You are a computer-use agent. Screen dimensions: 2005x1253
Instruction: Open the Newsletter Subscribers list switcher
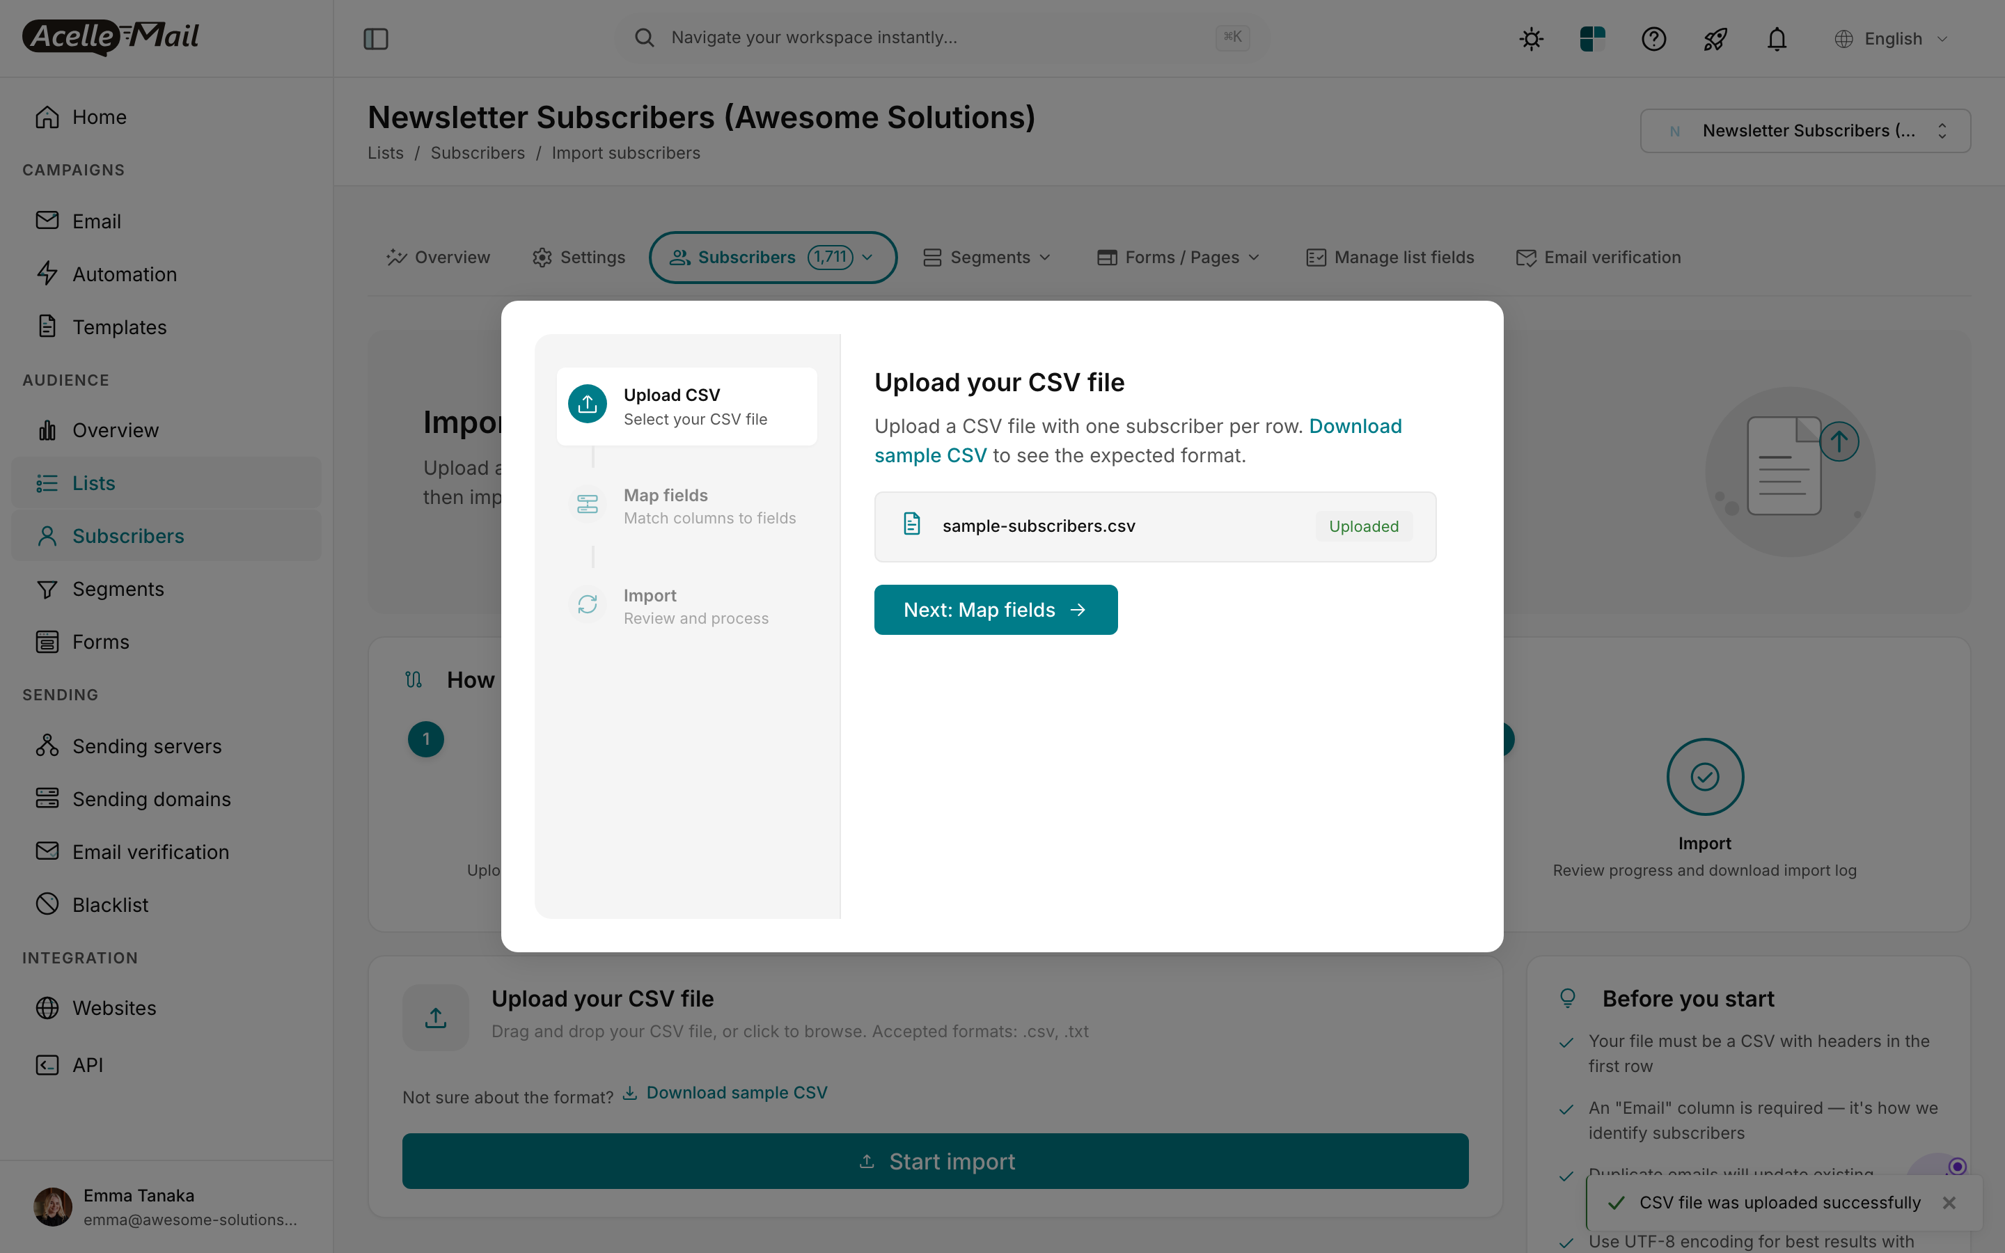(1804, 131)
